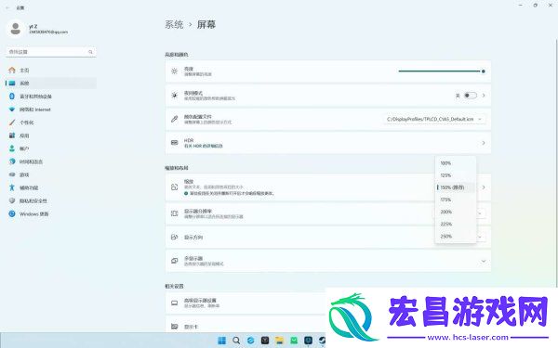The width and height of the screenshot is (558, 348).
Task: Expand the 多显示器 (Multiple displays) section
Action: [484, 261]
